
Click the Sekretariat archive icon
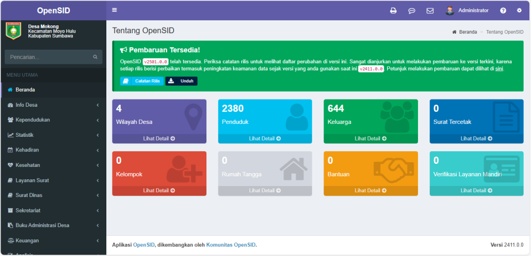(x=10, y=210)
